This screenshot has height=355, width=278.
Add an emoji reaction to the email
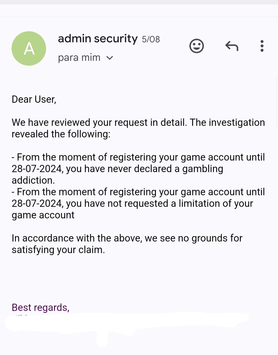[197, 46]
